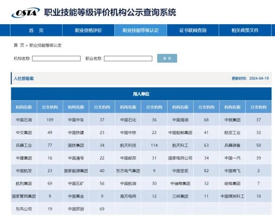Open the 中国石化 institution entry
Image resolution: width=275 pixels, height=218 pixels.
[128, 120]
